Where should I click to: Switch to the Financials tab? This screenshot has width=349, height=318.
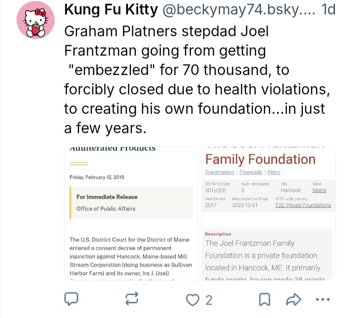click(x=251, y=172)
